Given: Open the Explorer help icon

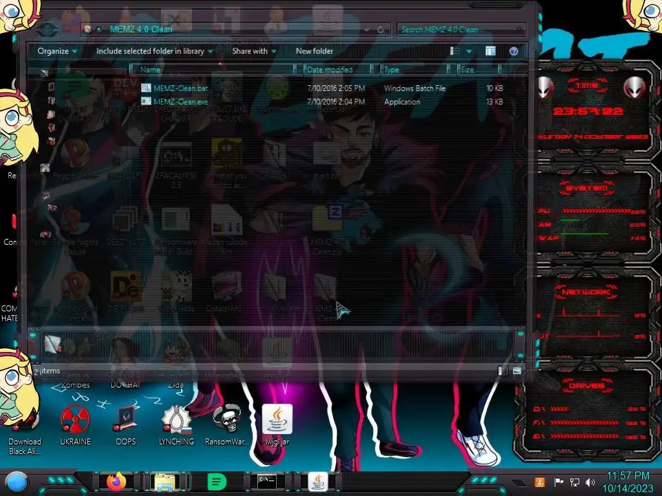Looking at the screenshot, I should pos(513,51).
